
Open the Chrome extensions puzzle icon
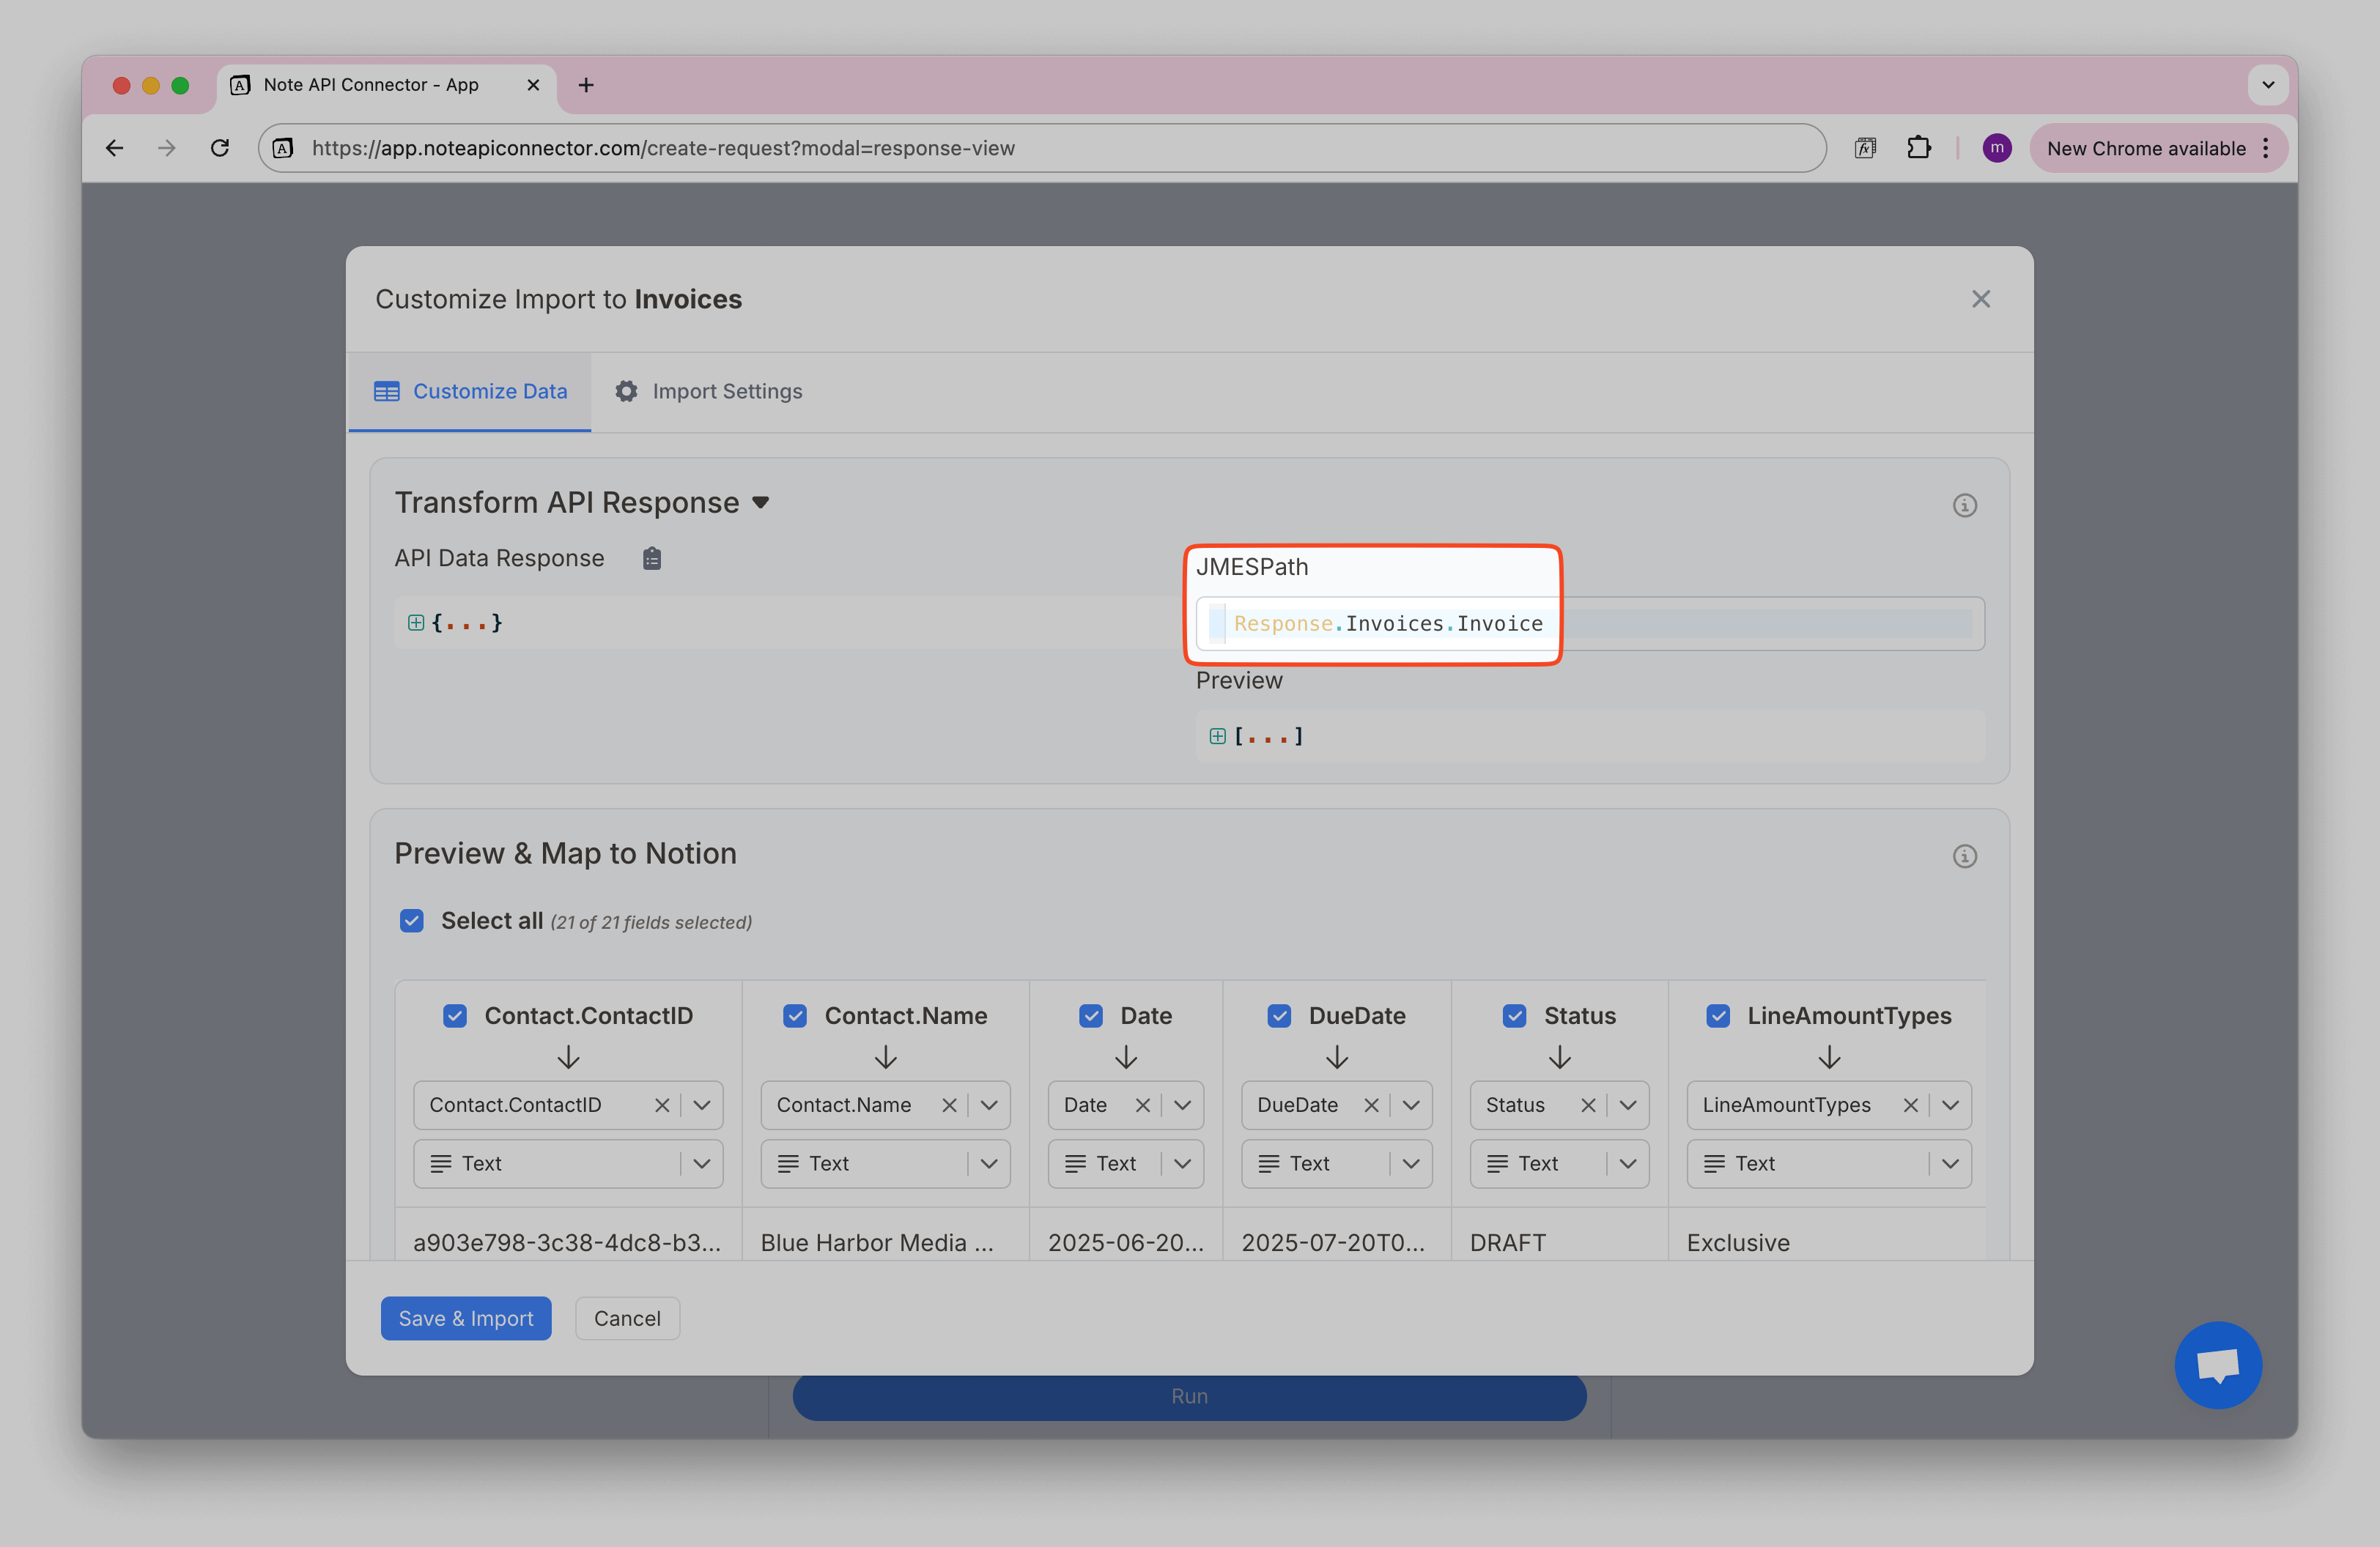tap(1918, 148)
